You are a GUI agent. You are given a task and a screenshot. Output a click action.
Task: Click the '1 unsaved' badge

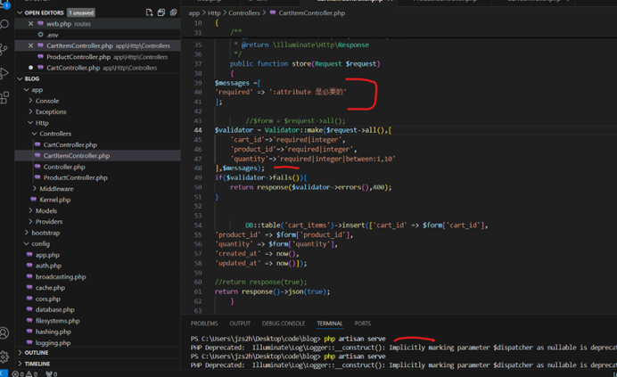(x=80, y=12)
